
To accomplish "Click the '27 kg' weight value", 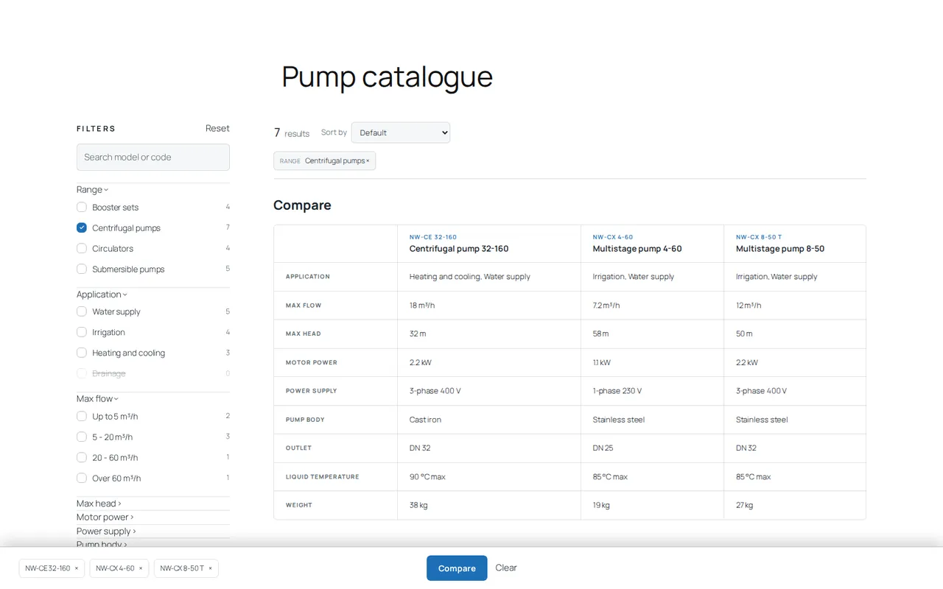I will [x=744, y=506].
